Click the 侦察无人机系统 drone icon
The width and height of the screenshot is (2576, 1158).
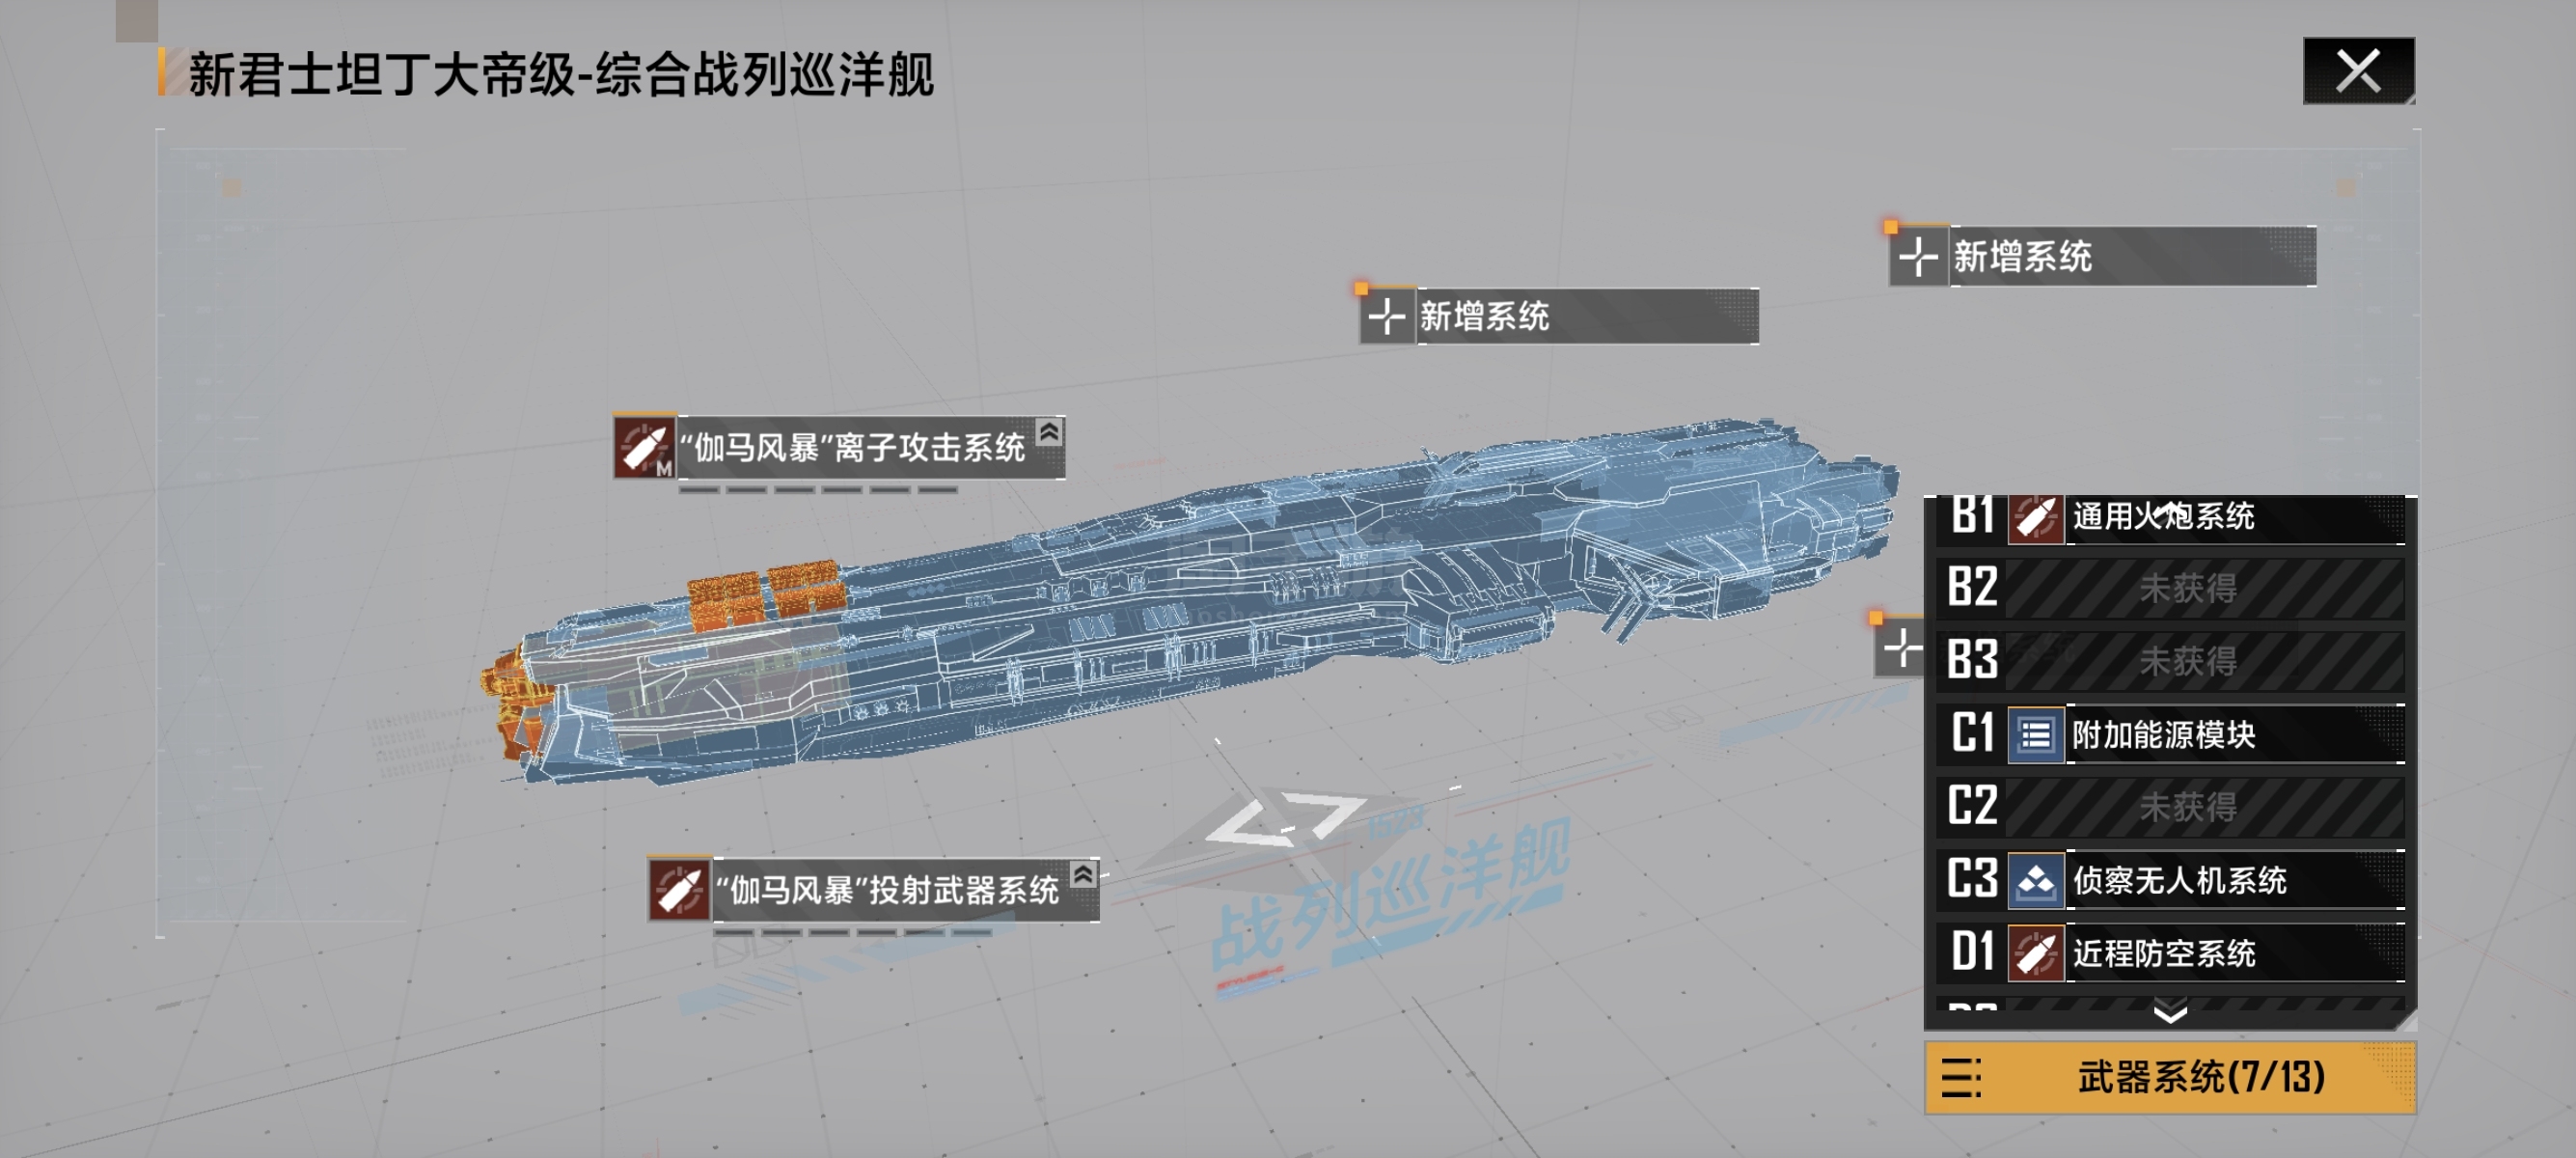coord(2036,881)
